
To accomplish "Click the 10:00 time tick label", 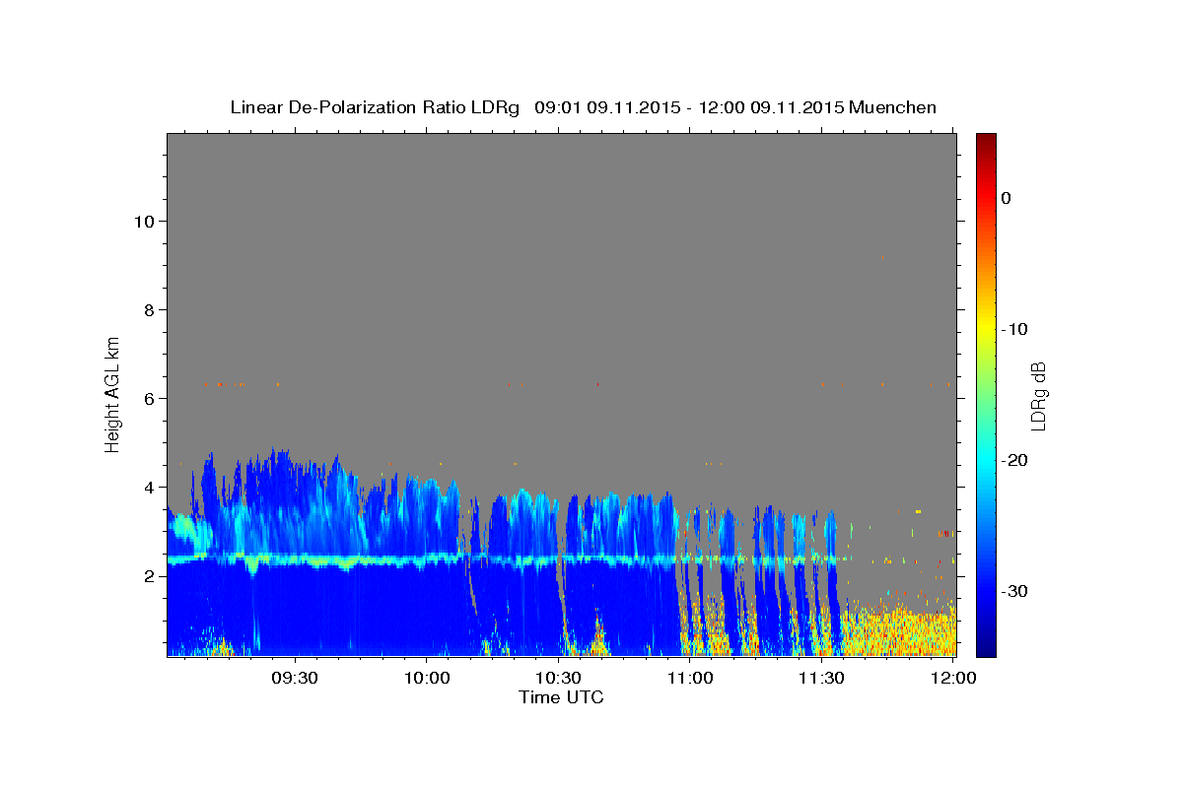I will 426,678.
